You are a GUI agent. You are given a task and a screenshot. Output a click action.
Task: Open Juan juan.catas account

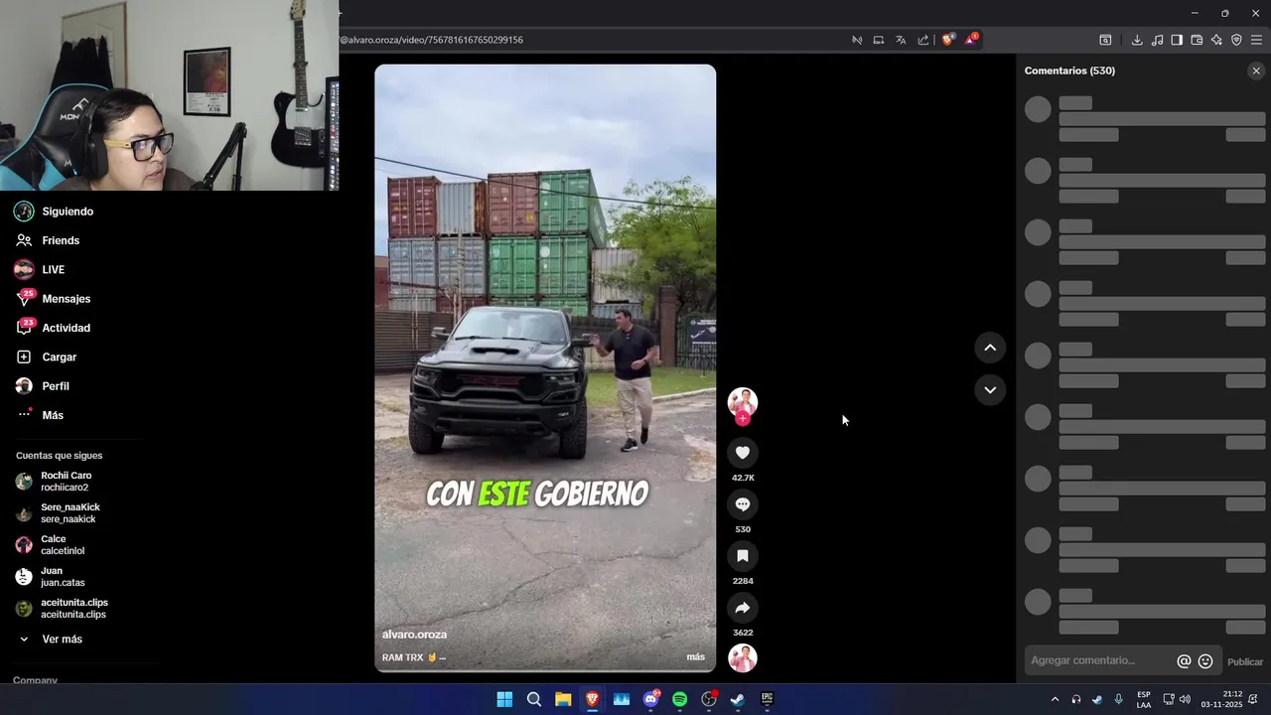click(x=63, y=577)
